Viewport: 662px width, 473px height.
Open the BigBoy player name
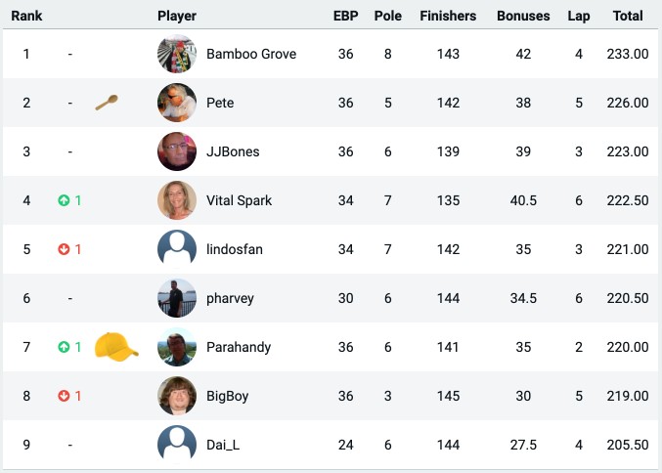coord(228,396)
